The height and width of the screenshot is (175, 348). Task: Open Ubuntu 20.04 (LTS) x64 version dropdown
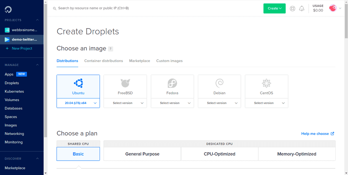pos(78,103)
